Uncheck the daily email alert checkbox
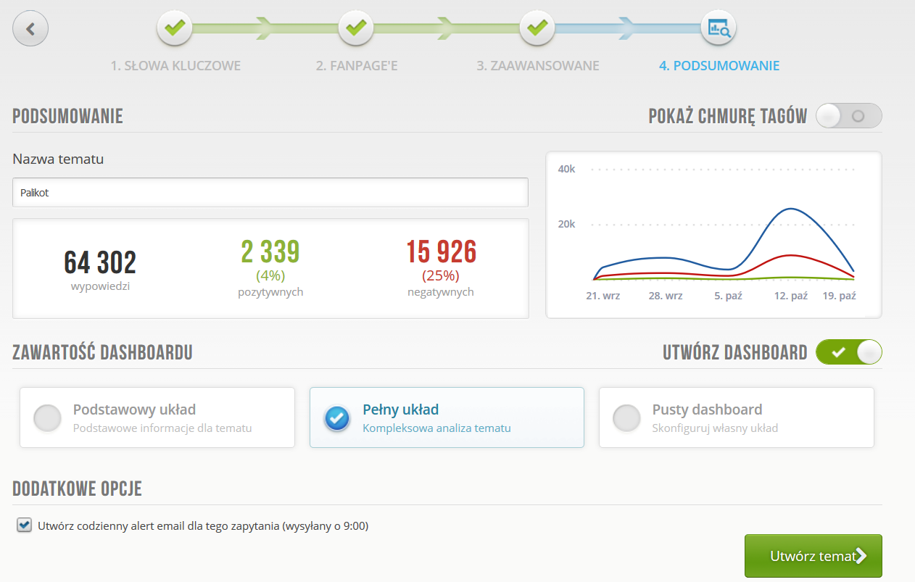915x582 pixels. pyautogui.click(x=25, y=525)
